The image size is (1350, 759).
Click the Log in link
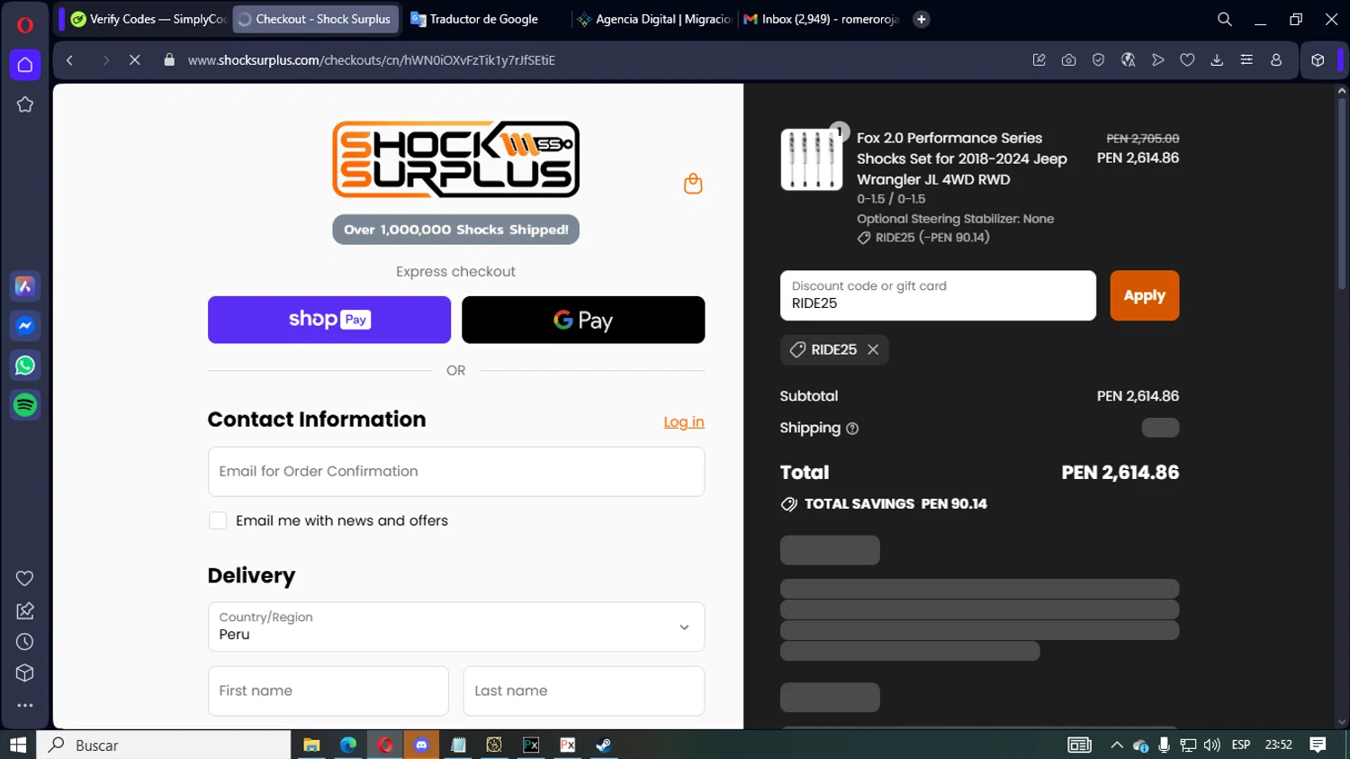click(x=684, y=421)
